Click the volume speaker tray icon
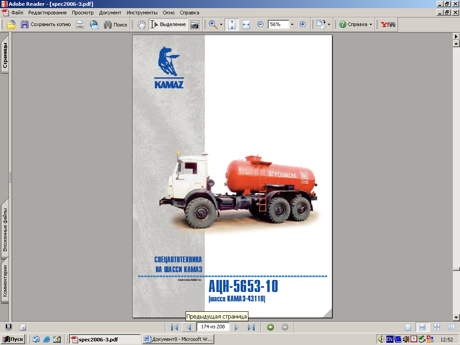The height and width of the screenshot is (345, 460). point(381,340)
